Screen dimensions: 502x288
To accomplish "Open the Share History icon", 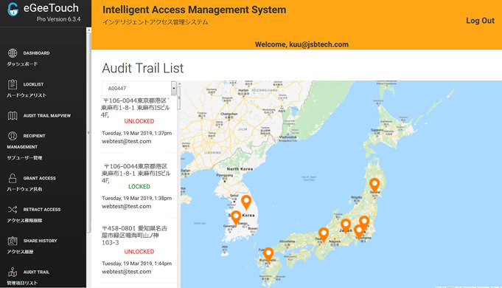I will click(x=13, y=241).
